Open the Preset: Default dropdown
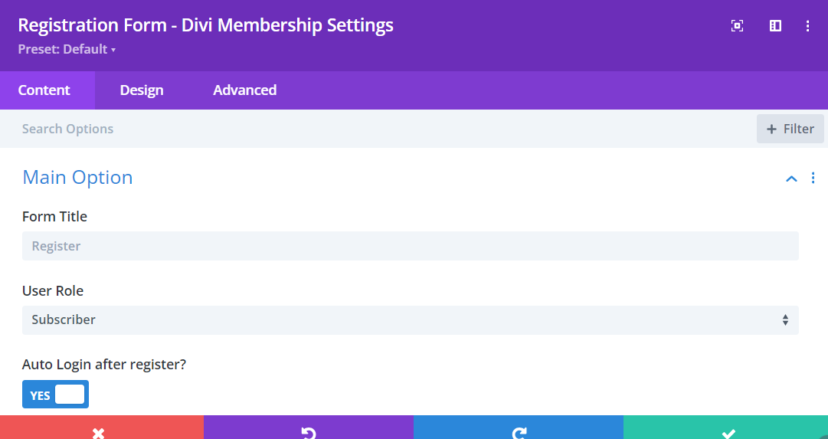Viewport: 828px width, 439px height. [x=67, y=49]
